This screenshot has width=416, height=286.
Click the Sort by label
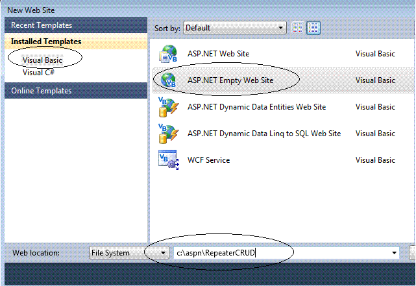pyautogui.click(x=167, y=28)
